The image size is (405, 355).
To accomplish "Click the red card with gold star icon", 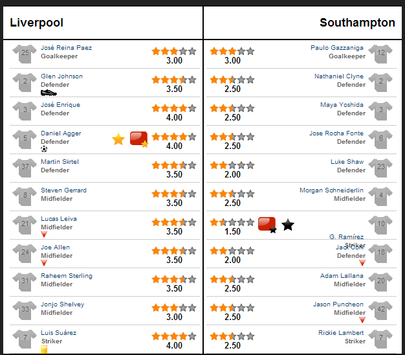I will pyautogui.click(x=139, y=140).
